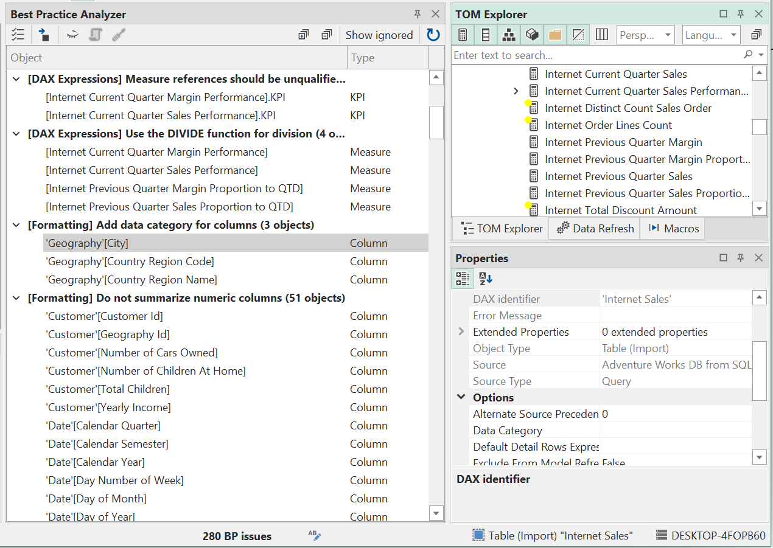Switch to the Macros tab
The height and width of the screenshot is (548, 773).
coord(672,228)
